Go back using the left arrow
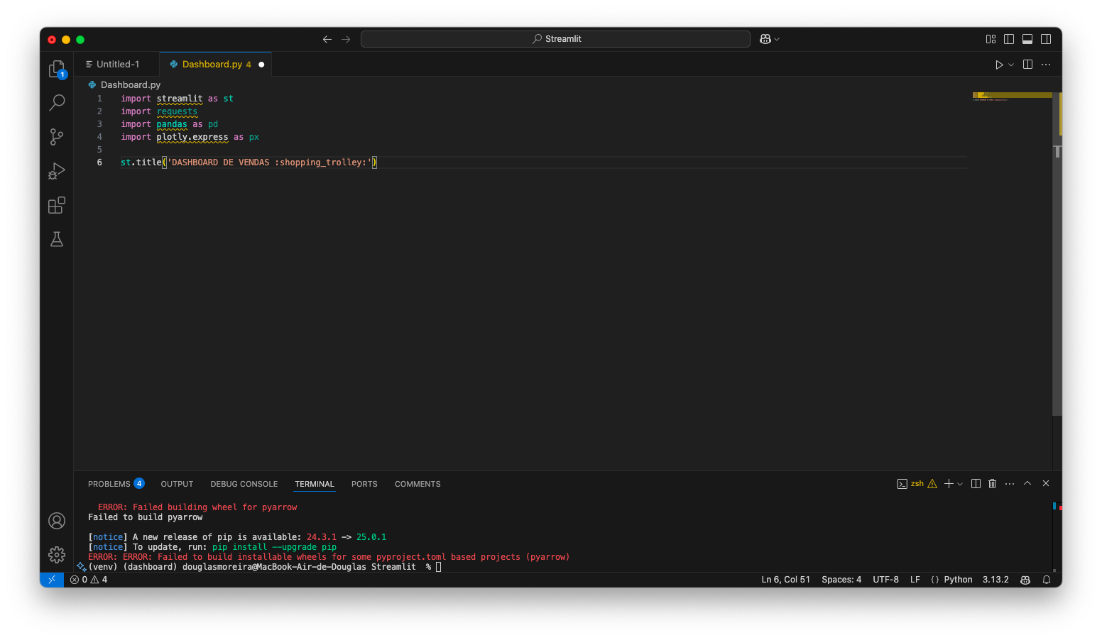This screenshot has width=1102, height=640. pos(327,39)
